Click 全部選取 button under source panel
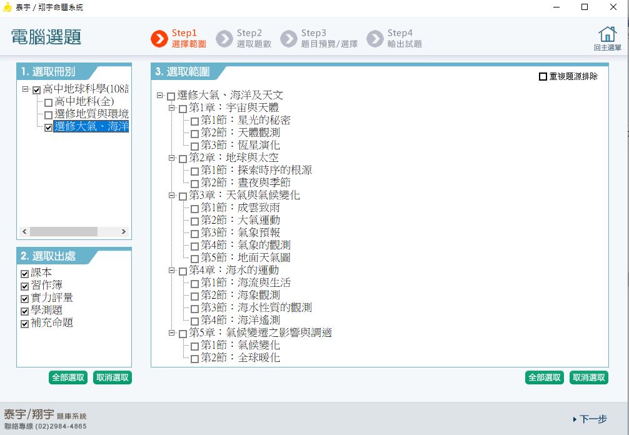 [68, 377]
